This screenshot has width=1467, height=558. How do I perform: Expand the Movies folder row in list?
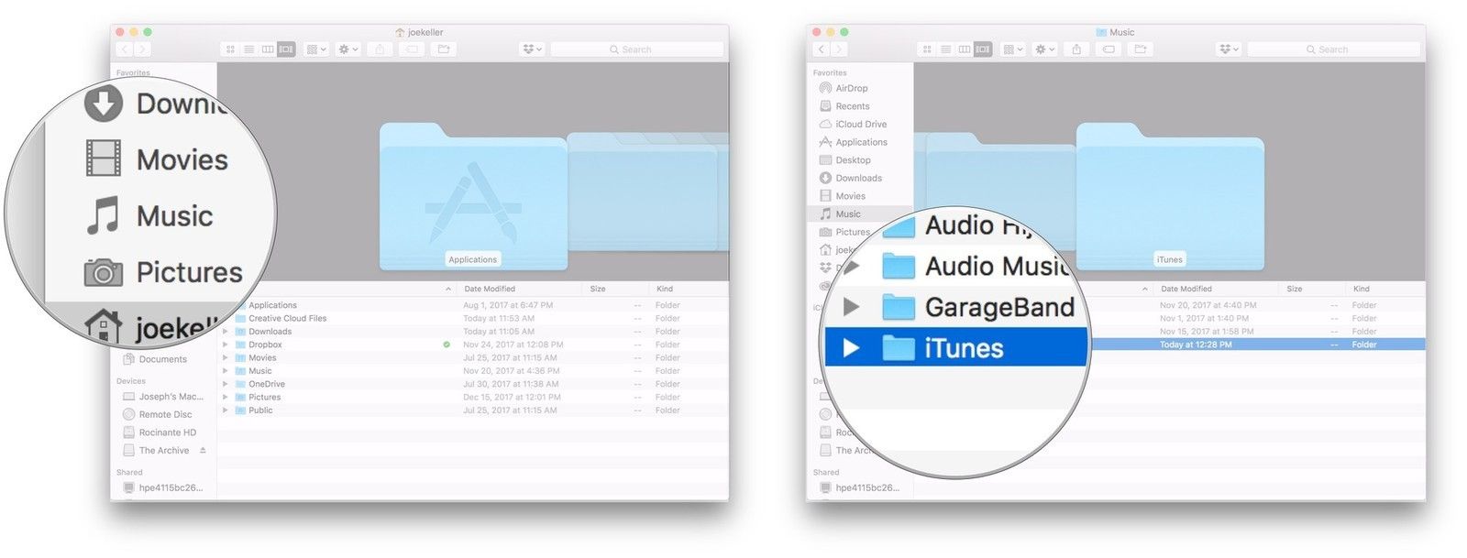[x=226, y=358]
